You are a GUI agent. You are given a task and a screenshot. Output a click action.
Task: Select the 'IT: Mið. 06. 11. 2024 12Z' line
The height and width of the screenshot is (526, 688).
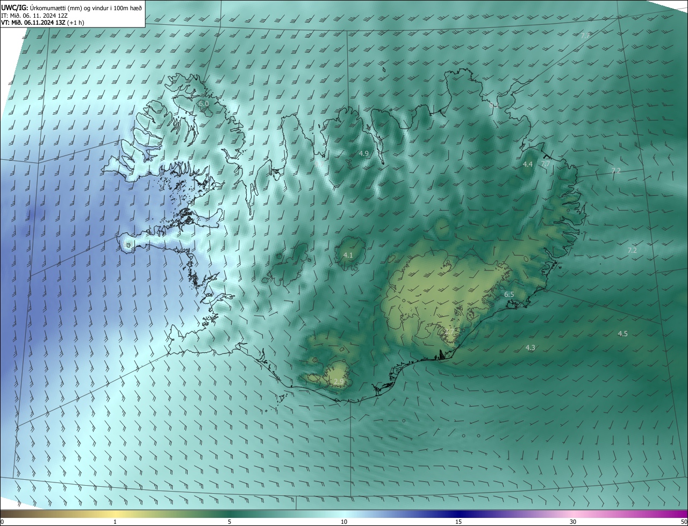pos(35,15)
